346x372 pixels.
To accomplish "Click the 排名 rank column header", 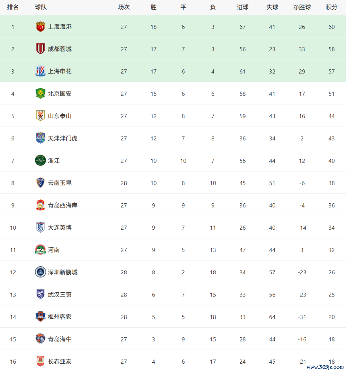I will (x=13, y=7).
